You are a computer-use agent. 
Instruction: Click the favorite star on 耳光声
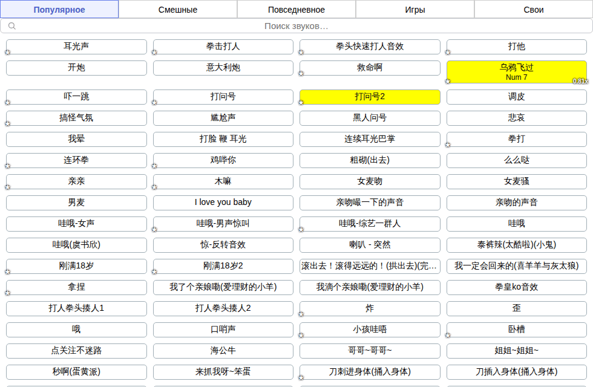coord(7,52)
